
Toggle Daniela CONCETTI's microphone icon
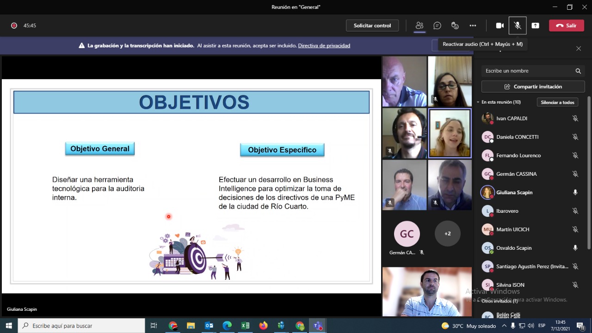click(575, 137)
